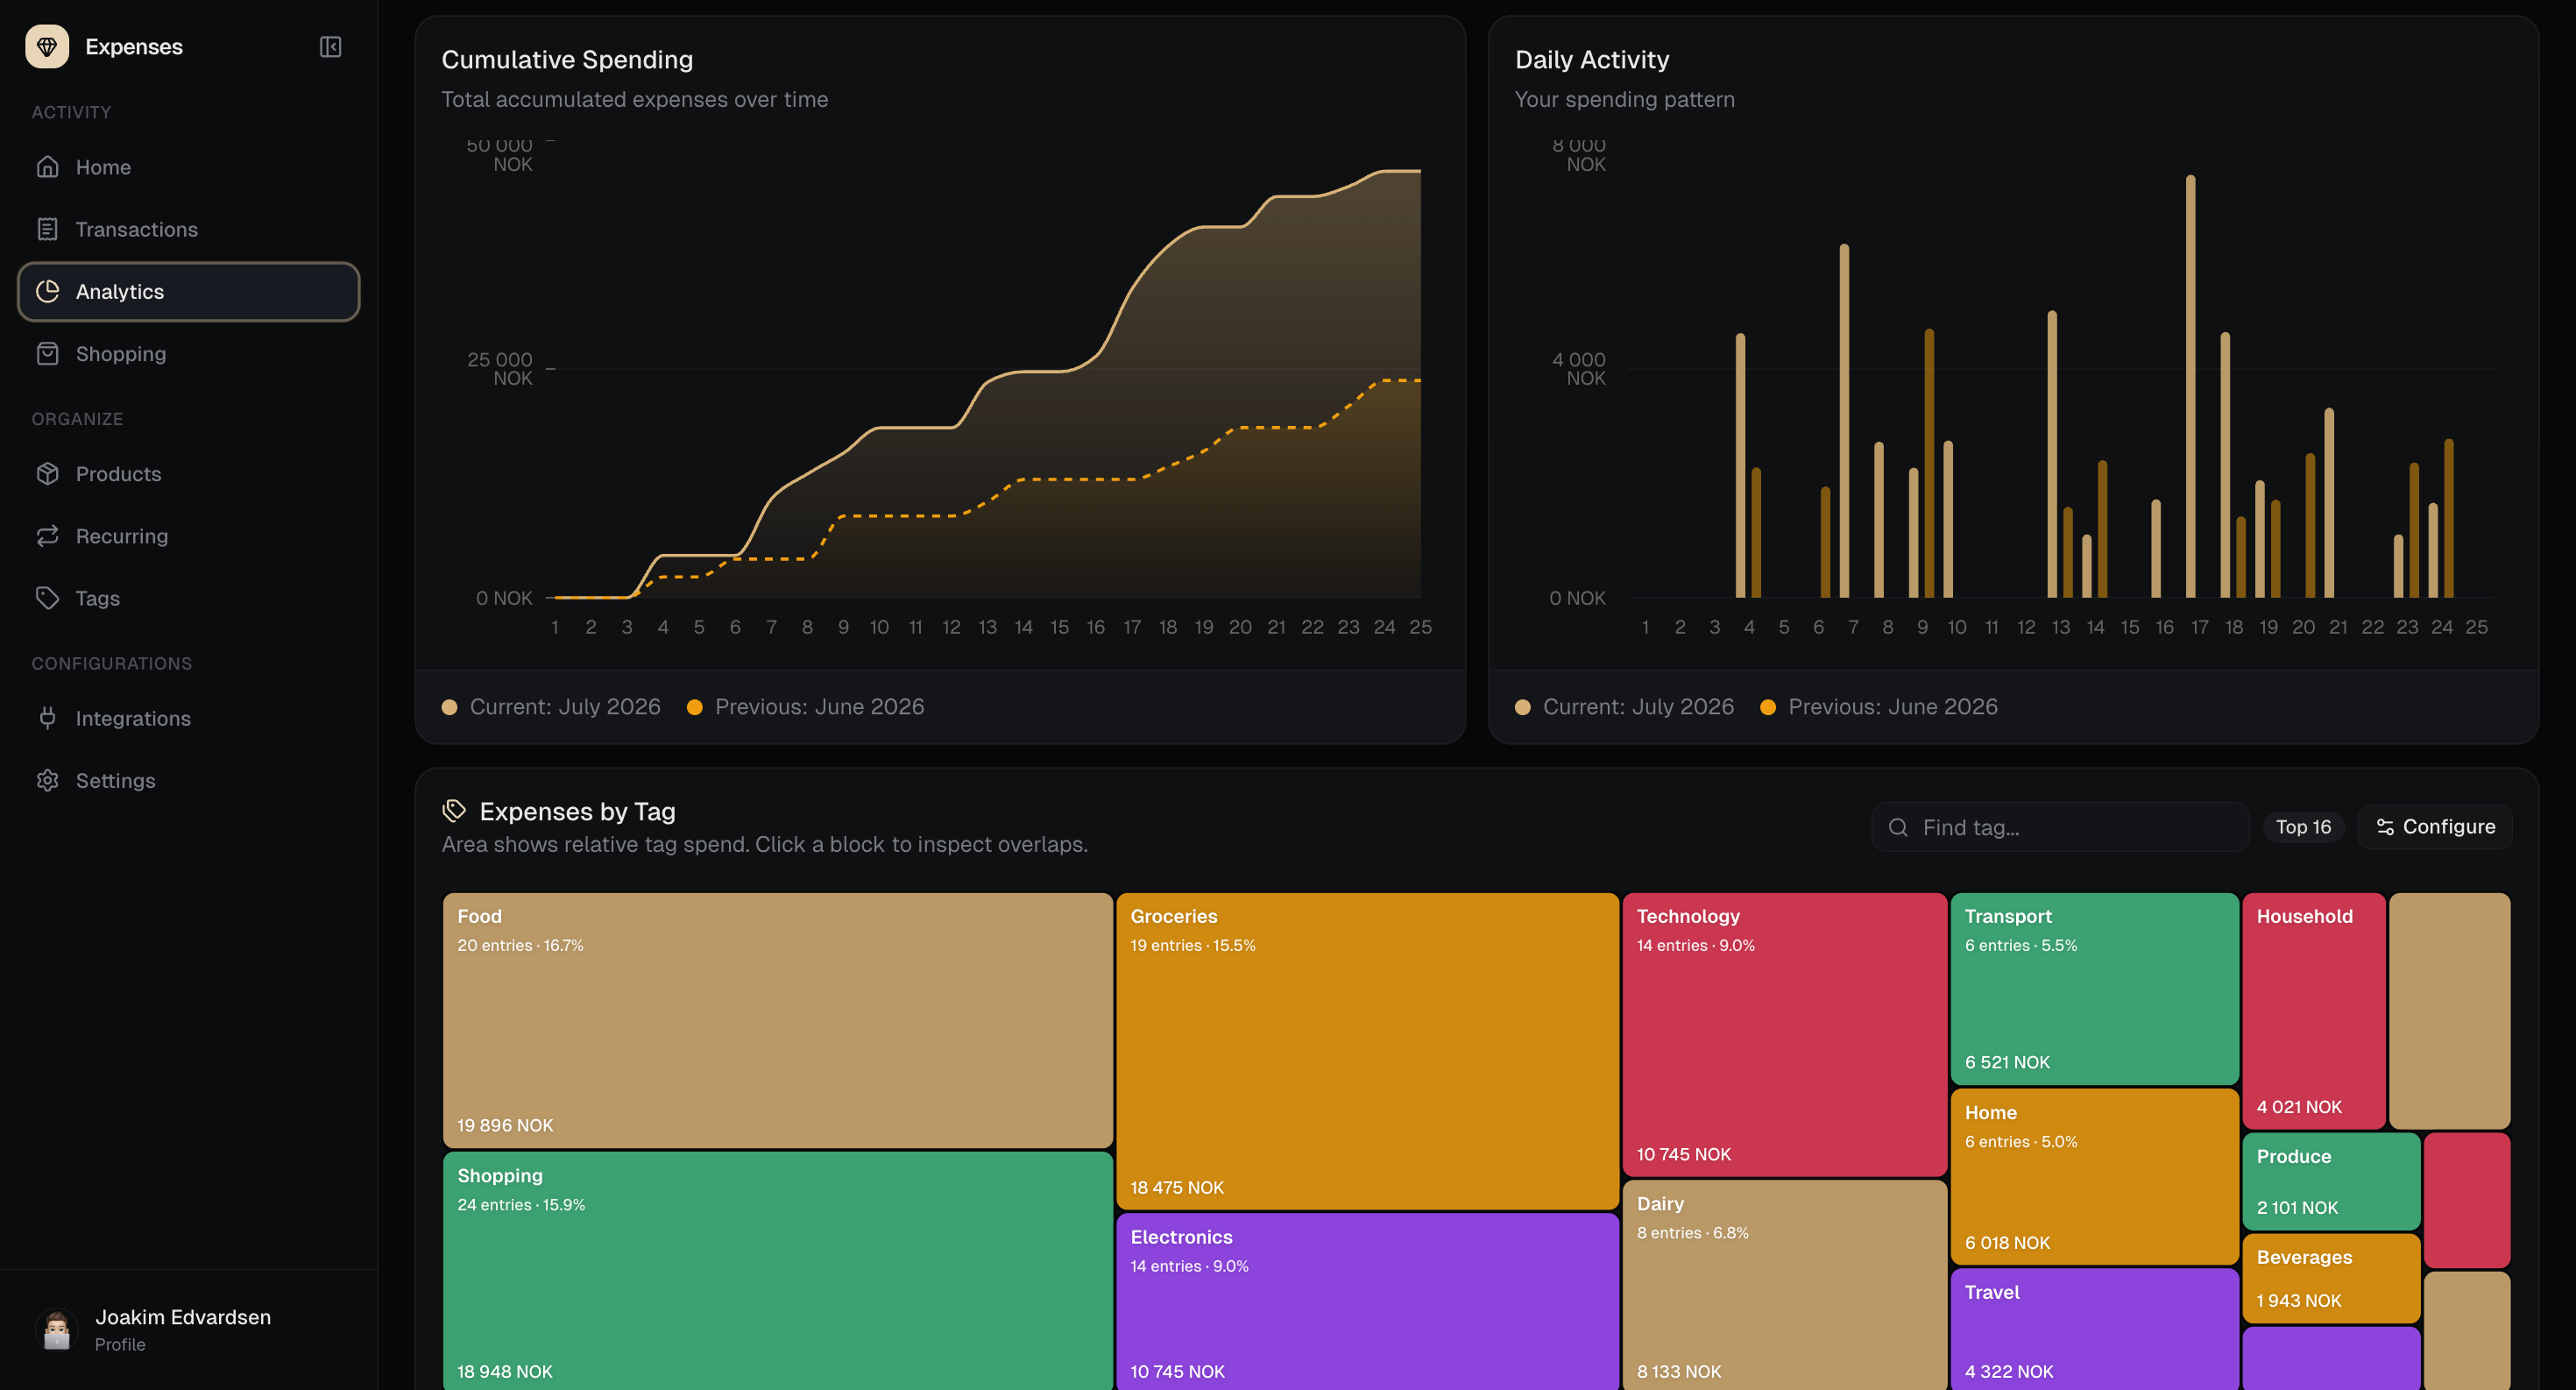Inspect the Shopping tag block in treemap
The image size is (2576, 1390).
778,1271
